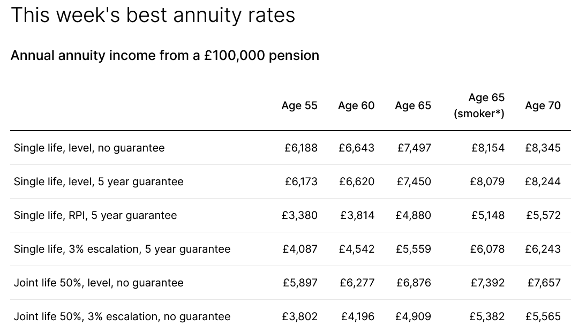Select "Joint life 50%, level, no guarantee" label

[99, 283]
